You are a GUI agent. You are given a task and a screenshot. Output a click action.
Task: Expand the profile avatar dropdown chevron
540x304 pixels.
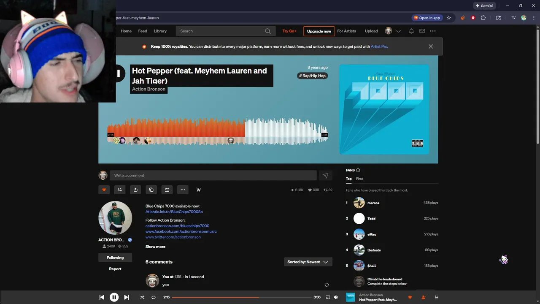pyautogui.click(x=398, y=31)
